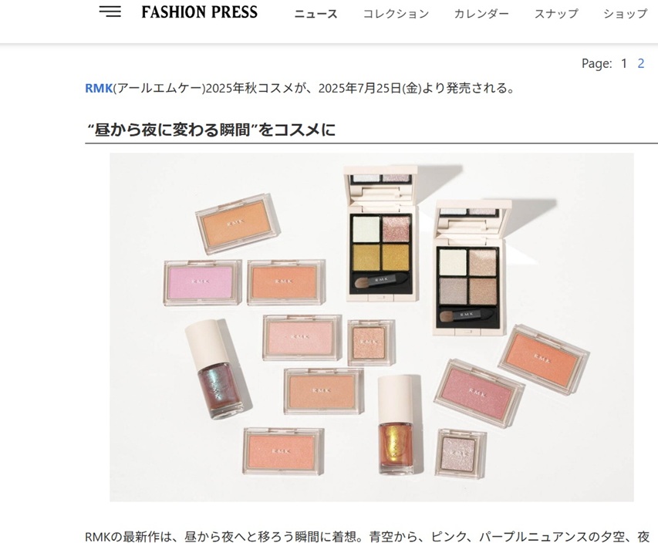Click the FASHION PRESS logo
Viewport: 658px width, 553px height.
[x=199, y=12]
